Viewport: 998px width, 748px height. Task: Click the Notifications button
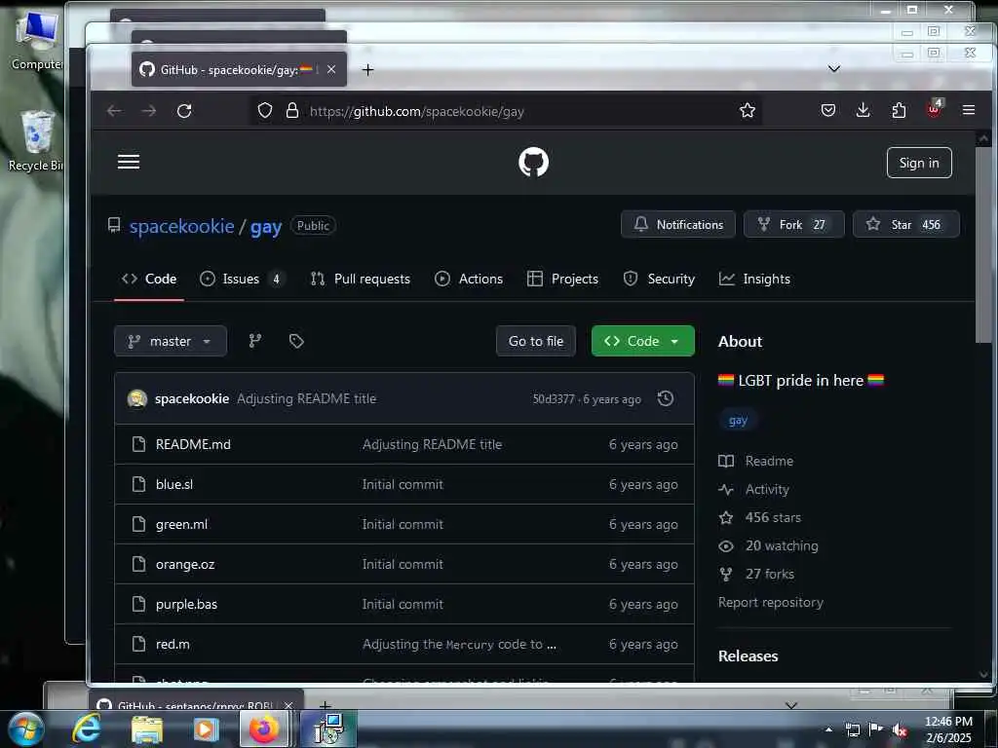tap(678, 225)
